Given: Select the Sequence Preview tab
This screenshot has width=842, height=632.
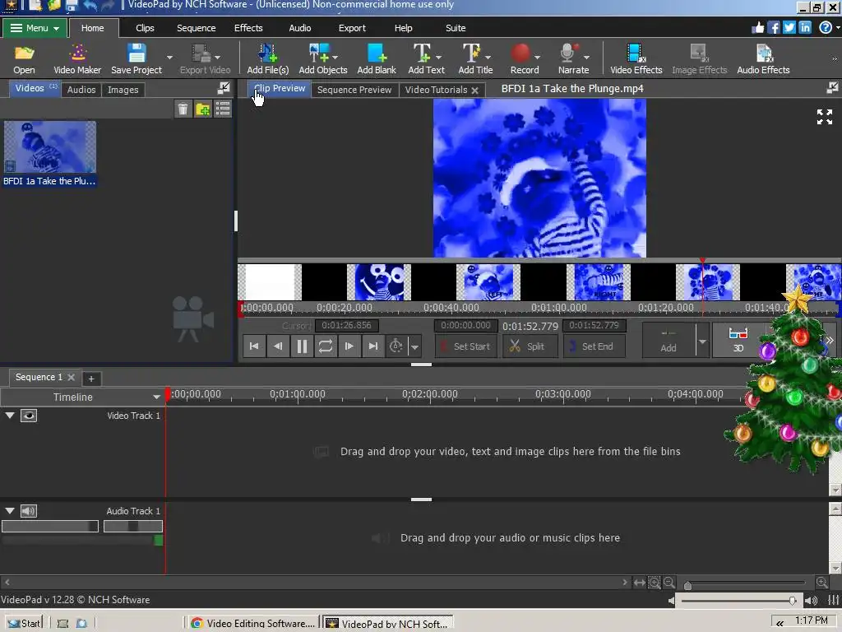Looking at the screenshot, I should coord(354,90).
